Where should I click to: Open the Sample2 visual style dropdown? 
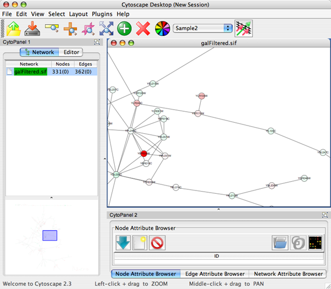tap(202, 28)
